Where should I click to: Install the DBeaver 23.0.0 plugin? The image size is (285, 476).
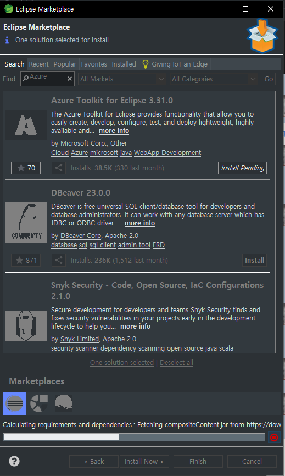pos(254,260)
